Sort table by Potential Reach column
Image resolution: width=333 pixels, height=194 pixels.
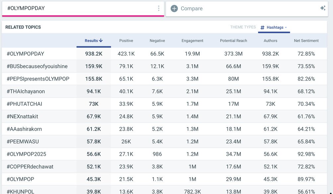(x=233, y=40)
